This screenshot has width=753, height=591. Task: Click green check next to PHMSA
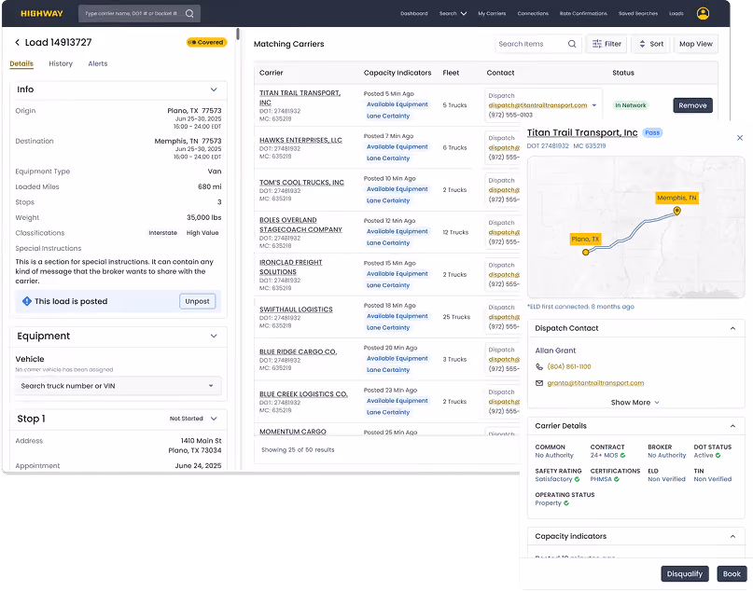pos(616,479)
